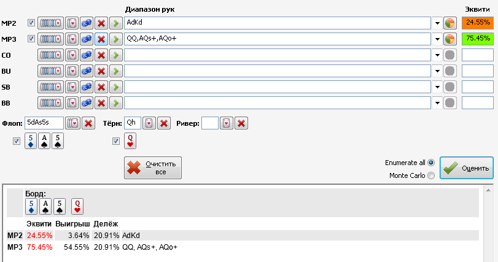
Task: Expand SB hand range dropdown
Action: pyautogui.click(x=437, y=87)
